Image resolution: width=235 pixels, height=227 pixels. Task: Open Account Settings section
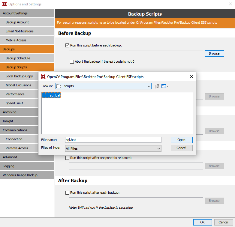click(27, 13)
